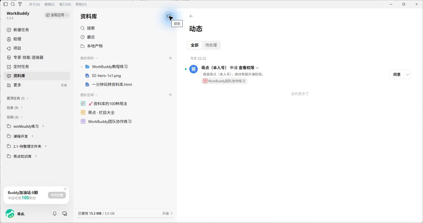
Task: Expand the WorkBuddy教程练习 folder
Action: pyautogui.click(x=82, y=67)
